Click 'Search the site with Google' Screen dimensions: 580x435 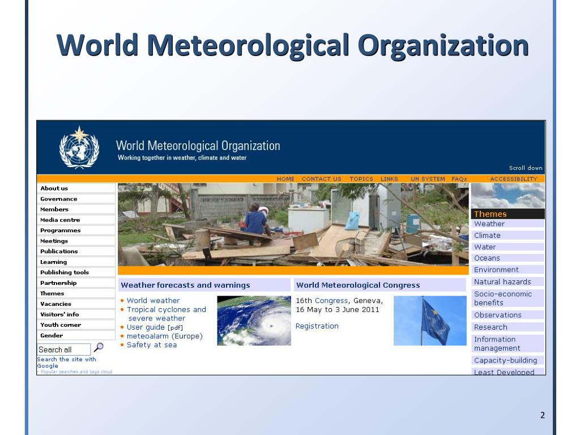coord(67,362)
